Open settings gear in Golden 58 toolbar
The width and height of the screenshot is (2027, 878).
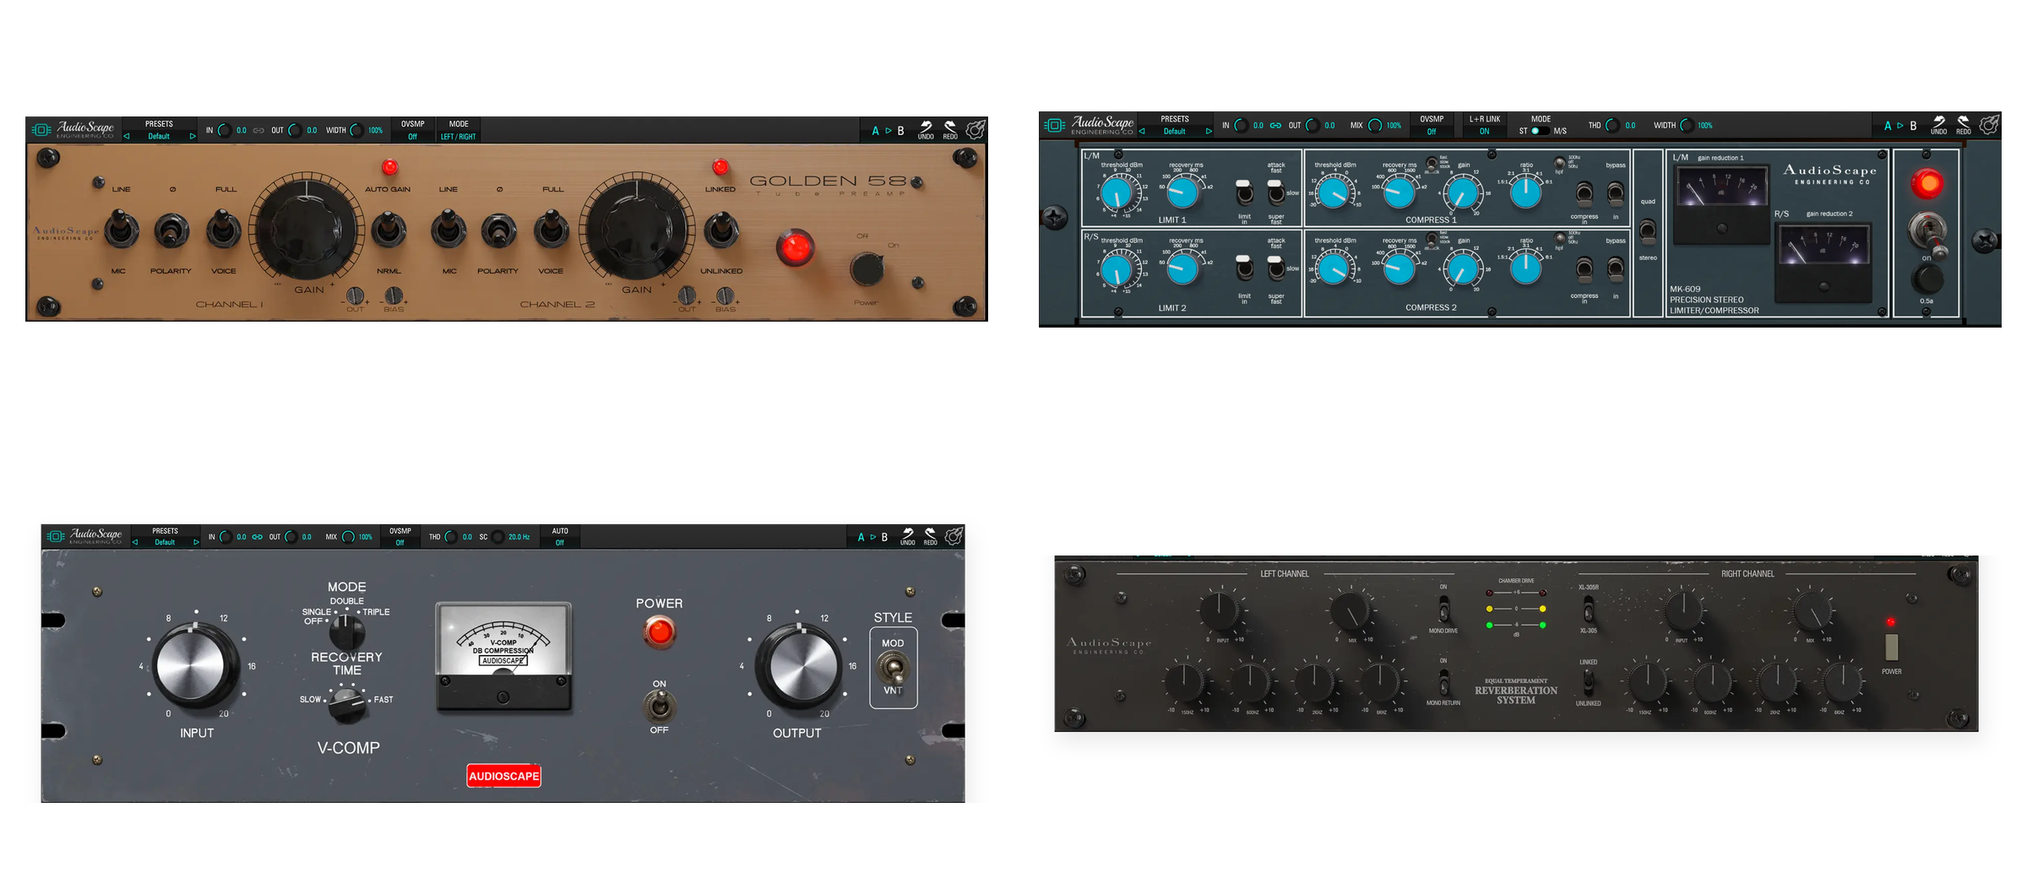pos(975,129)
